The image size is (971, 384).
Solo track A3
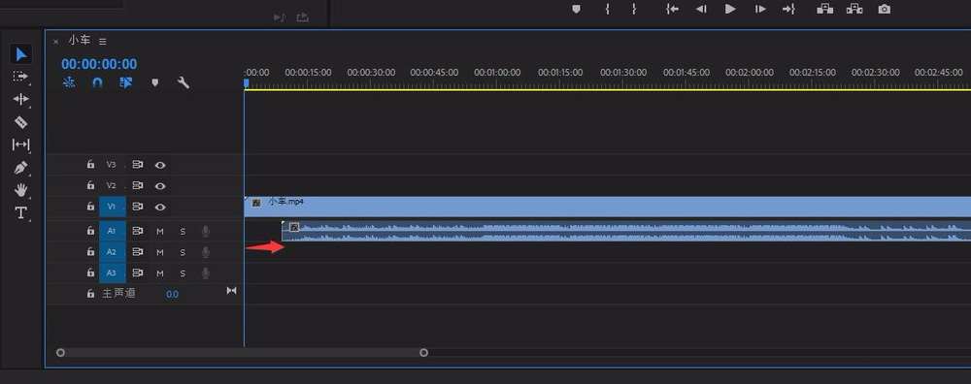tap(183, 273)
